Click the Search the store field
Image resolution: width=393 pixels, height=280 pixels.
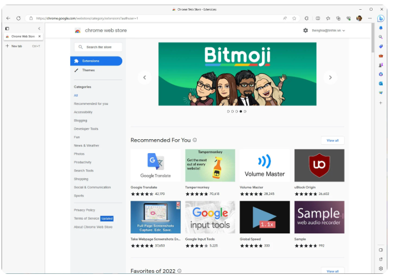point(99,47)
